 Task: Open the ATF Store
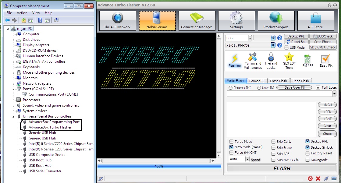pyautogui.click(x=315, y=21)
